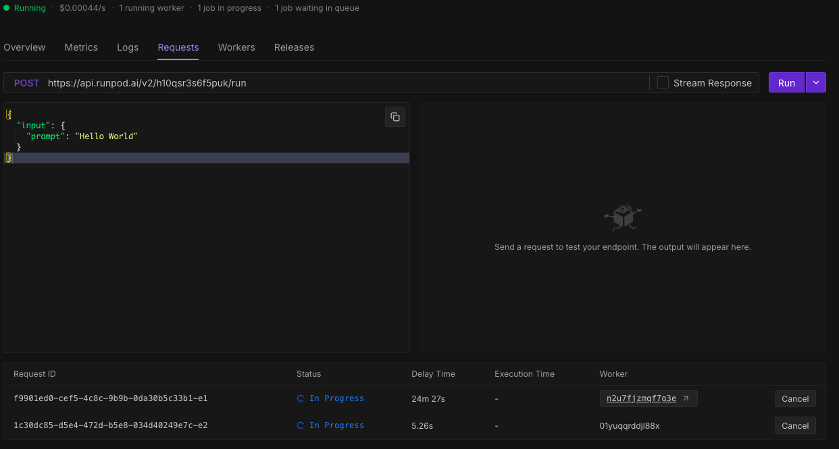Expand the Run button dropdown arrow
The height and width of the screenshot is (449, 839).
point(815,82)
